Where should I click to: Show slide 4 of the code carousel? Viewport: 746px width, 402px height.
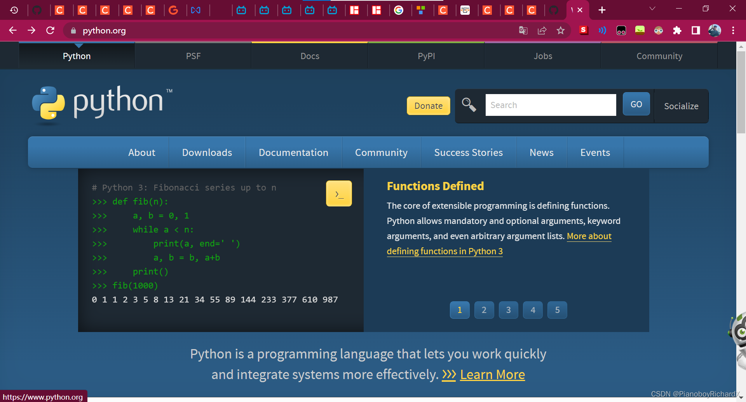tap(533, 310)
